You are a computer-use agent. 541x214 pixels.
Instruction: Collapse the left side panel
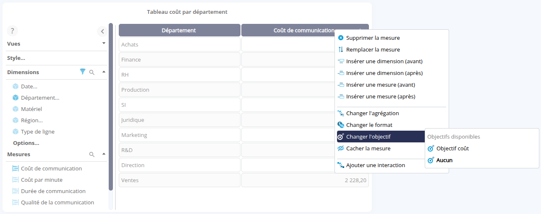pyautogui.click(x=102, y=31)
